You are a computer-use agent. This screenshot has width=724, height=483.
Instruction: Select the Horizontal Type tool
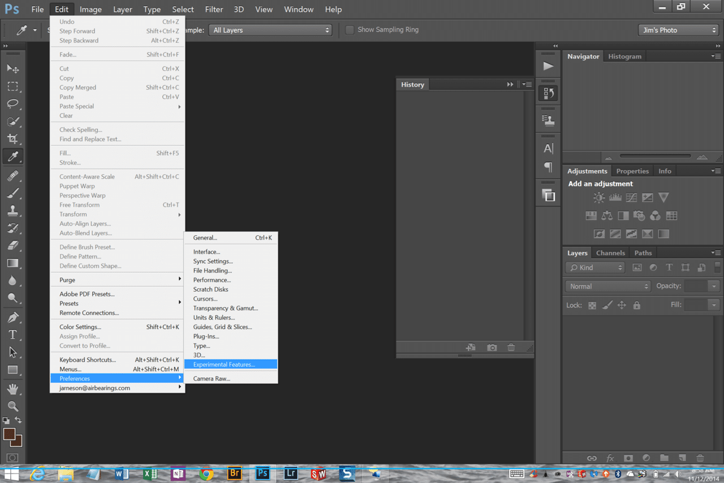[12, 335]
